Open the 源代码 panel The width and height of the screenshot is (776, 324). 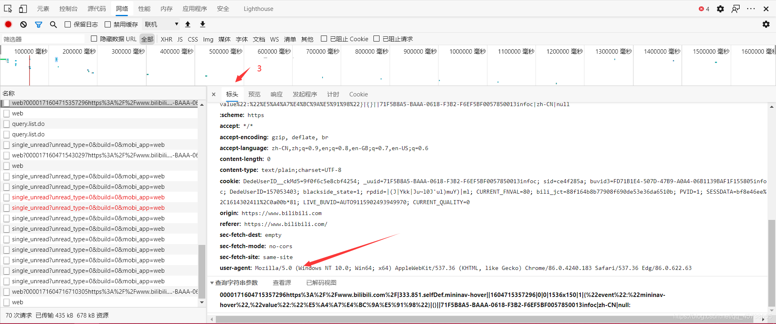pyautogui.click(x=97, y=8)
